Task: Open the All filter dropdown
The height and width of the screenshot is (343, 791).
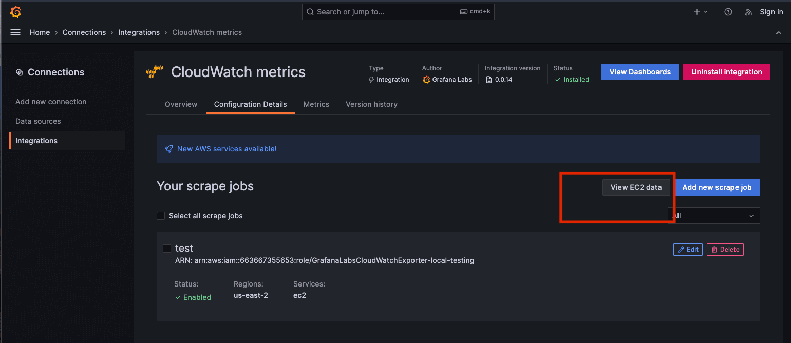Action: point(714,216)
